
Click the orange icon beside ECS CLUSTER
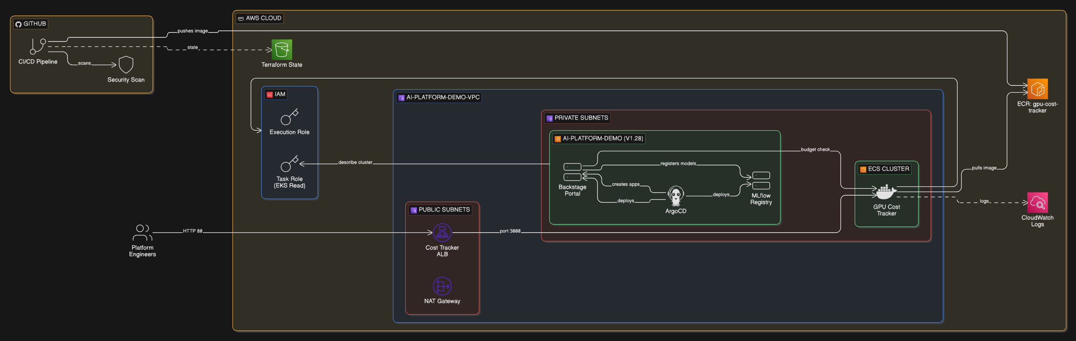click(863, 169)
